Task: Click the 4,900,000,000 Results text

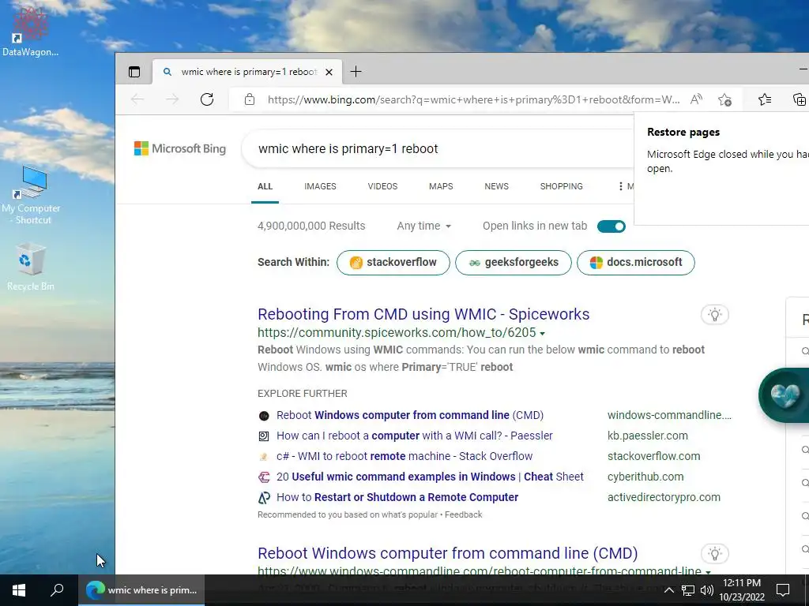Action: [311, 226]
